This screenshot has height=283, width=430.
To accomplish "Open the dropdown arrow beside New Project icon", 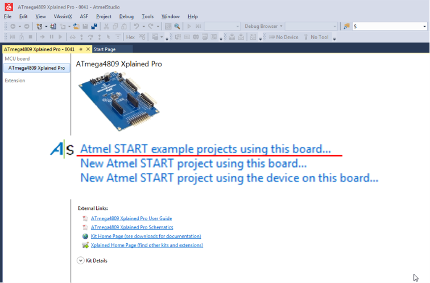I will pyautogui.click(x=46, y=26).
